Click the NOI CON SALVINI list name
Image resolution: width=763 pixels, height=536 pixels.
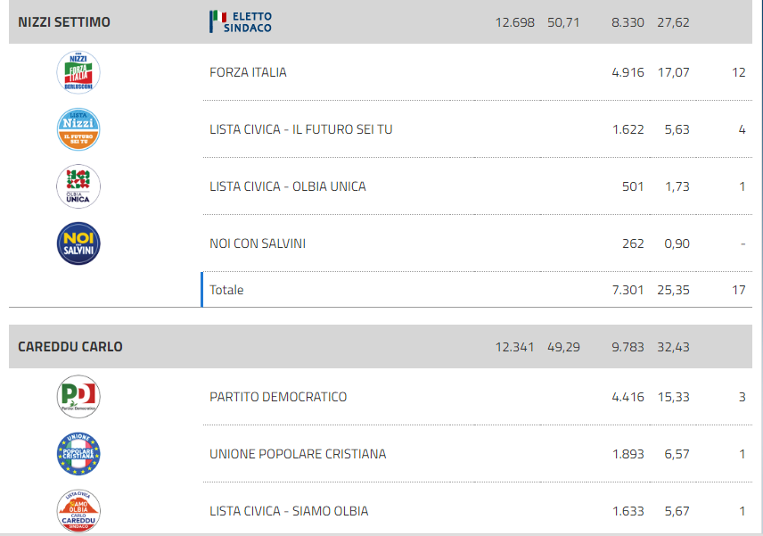coord(258,243)
